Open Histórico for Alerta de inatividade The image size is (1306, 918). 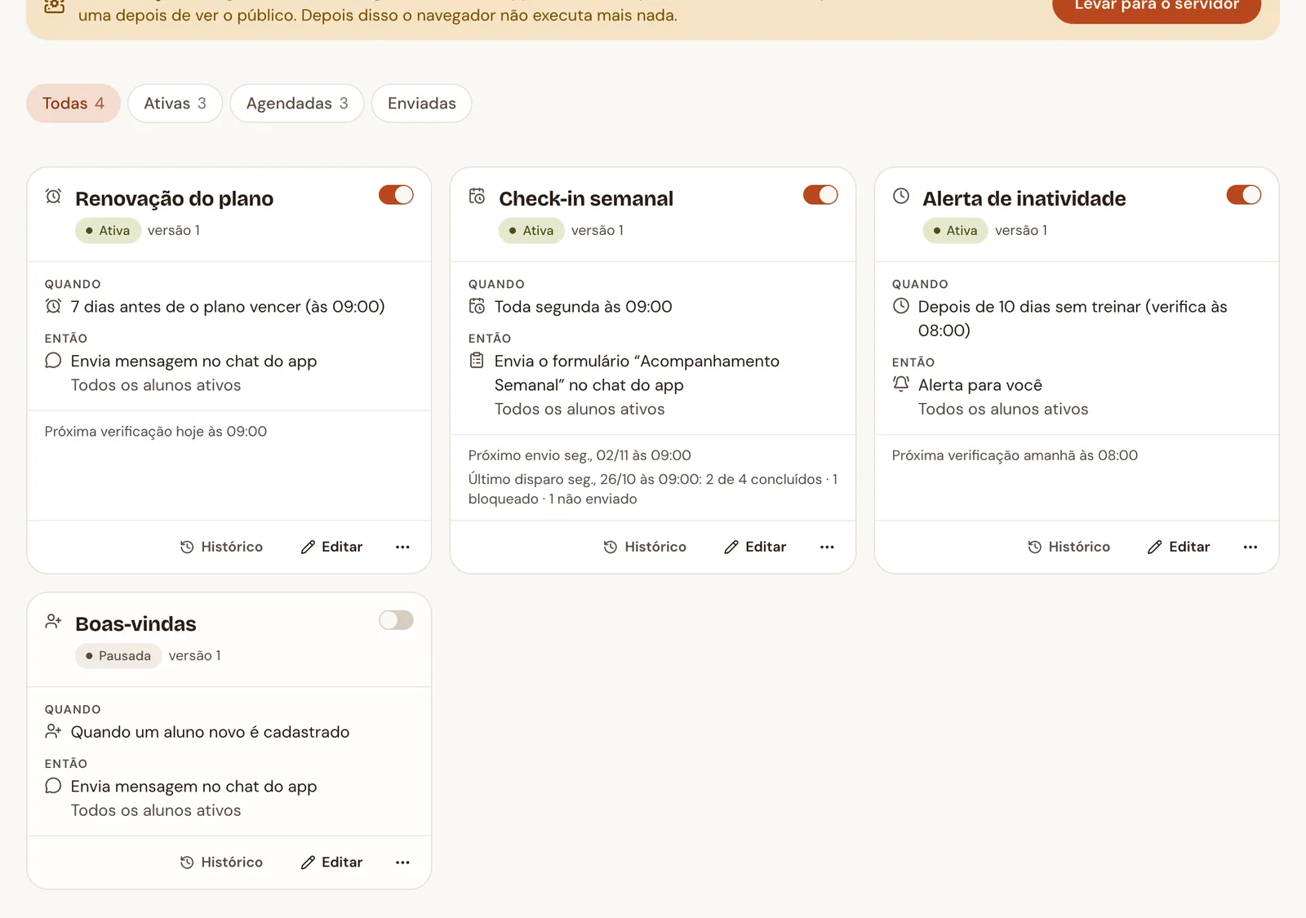click(x=1068, y=547)
